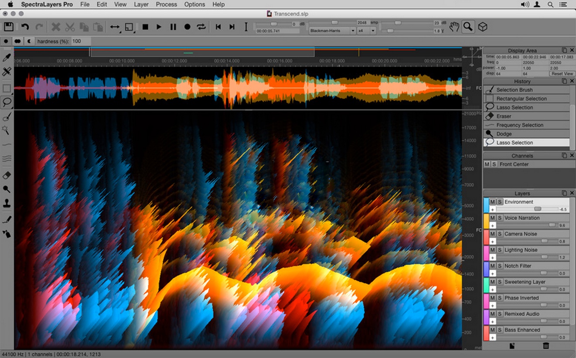Select Rectangular Selection in History
The image size is (576, 358).
(527, 99)
